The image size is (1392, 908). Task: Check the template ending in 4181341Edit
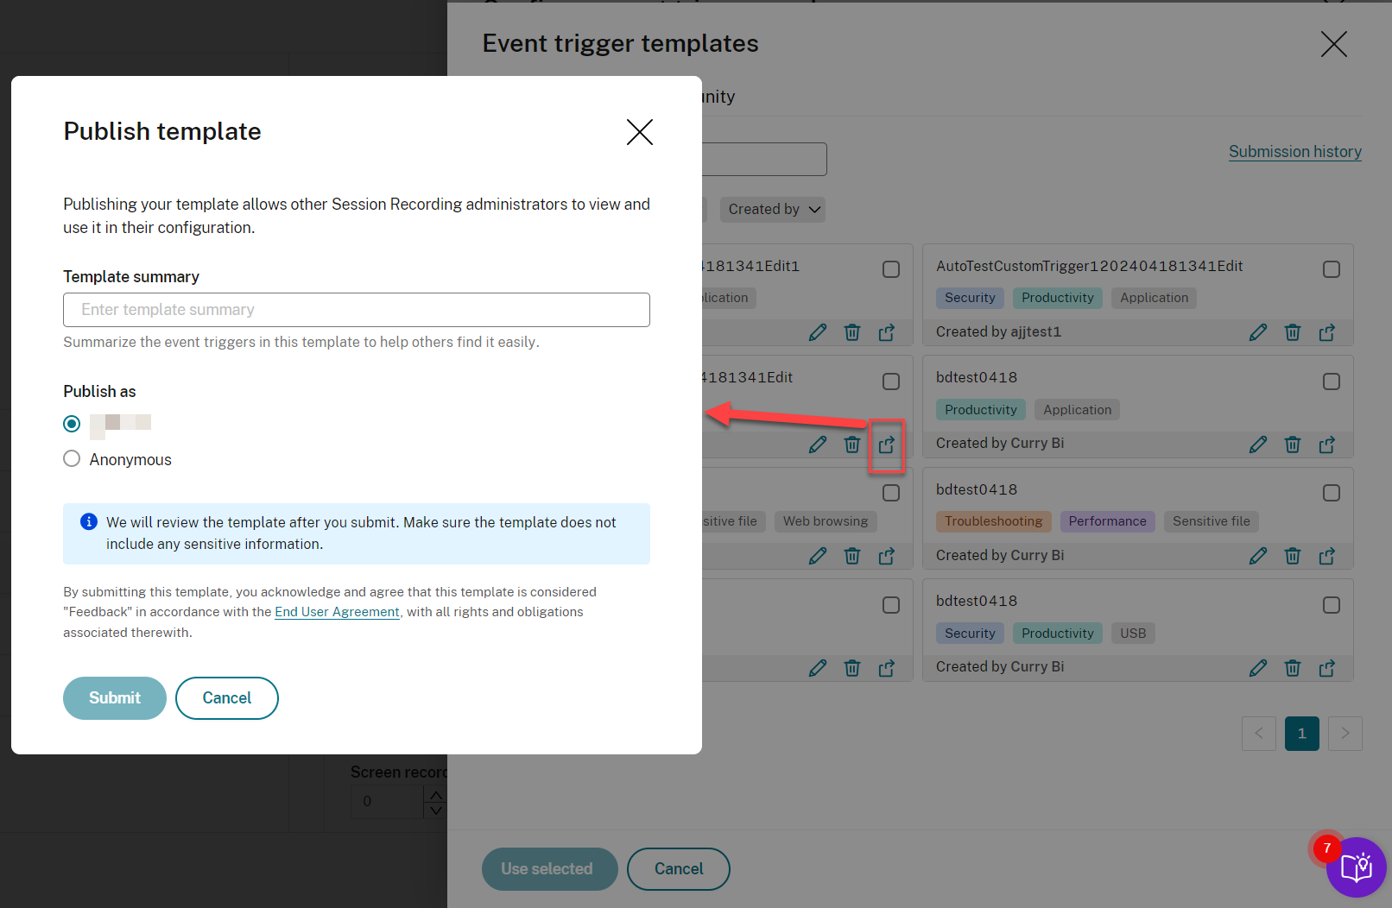891,381
